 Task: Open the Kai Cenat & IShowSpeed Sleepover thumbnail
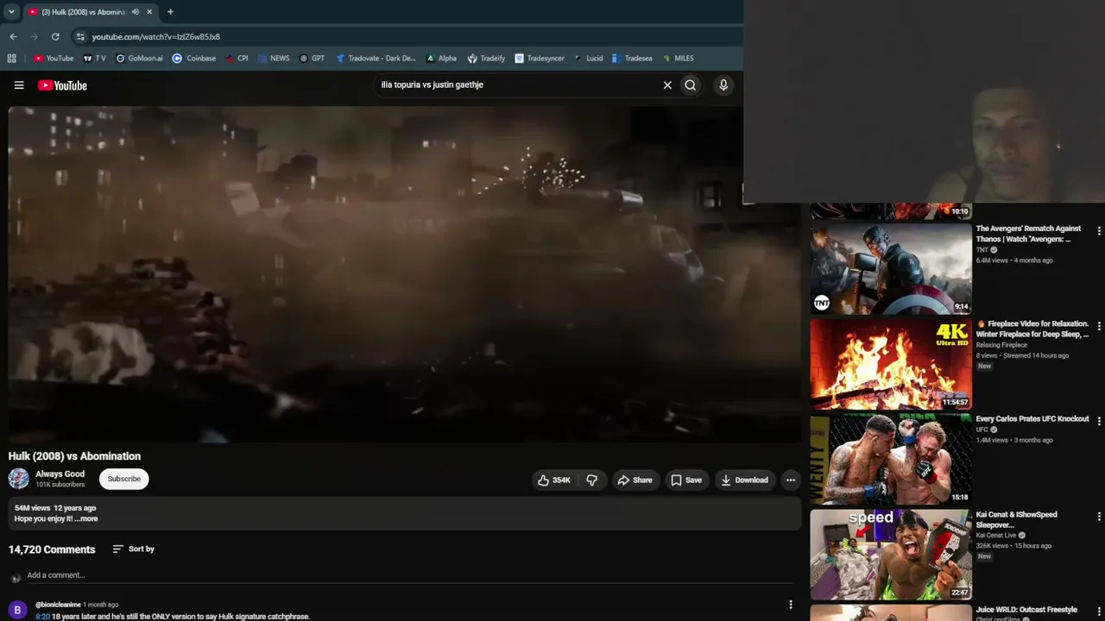(x=891, y=555)
